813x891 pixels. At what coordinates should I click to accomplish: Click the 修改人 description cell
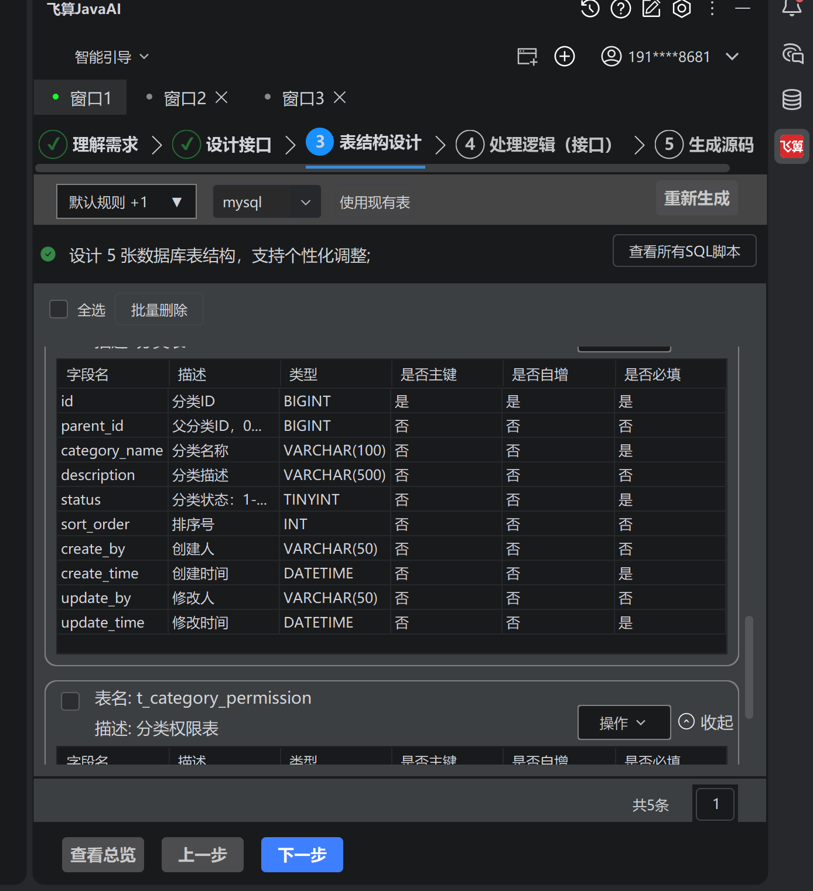[x=224, y=598]
